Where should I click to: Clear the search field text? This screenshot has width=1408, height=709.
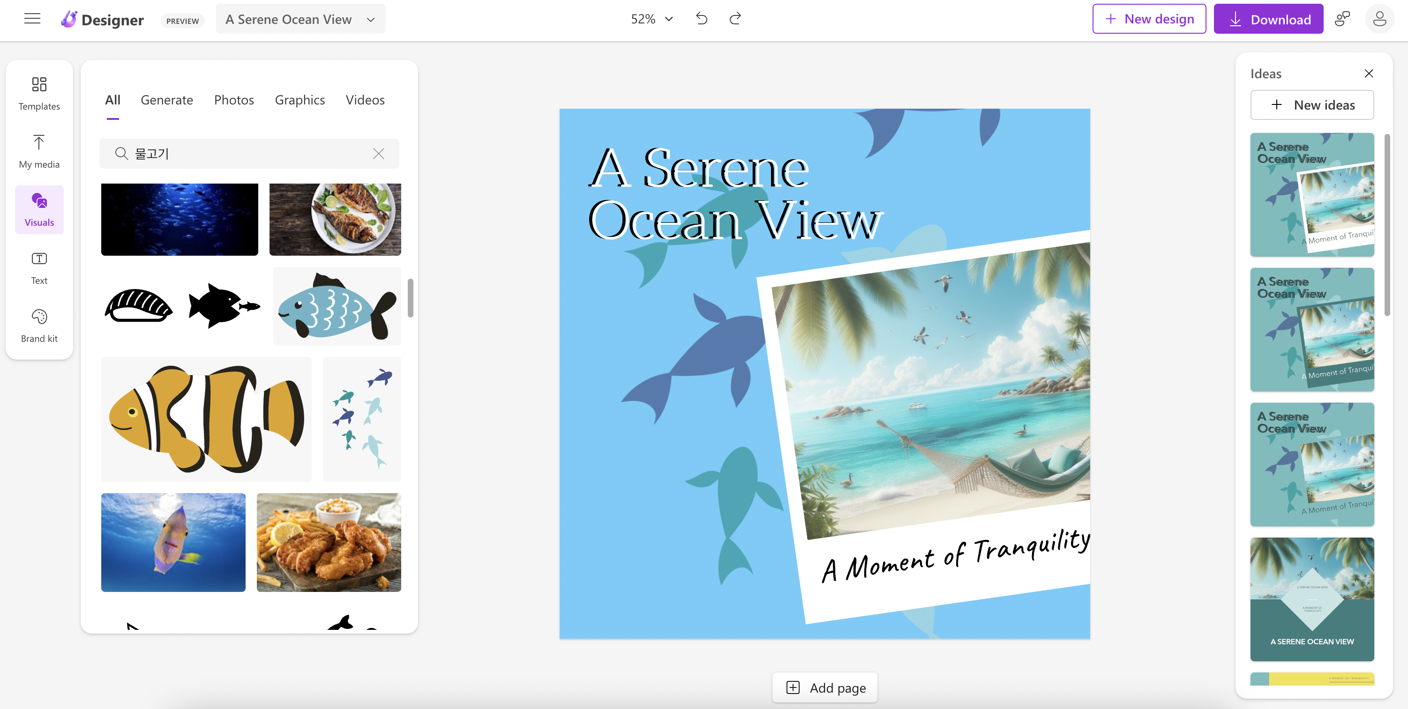378,154
